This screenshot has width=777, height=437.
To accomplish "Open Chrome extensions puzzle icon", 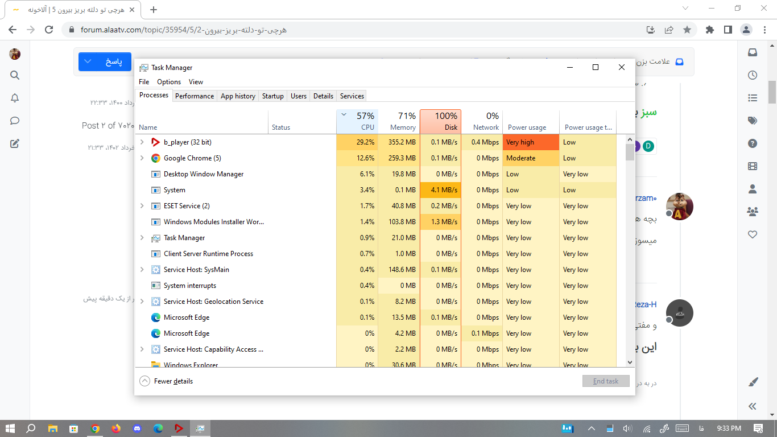I will coord(709,30).
